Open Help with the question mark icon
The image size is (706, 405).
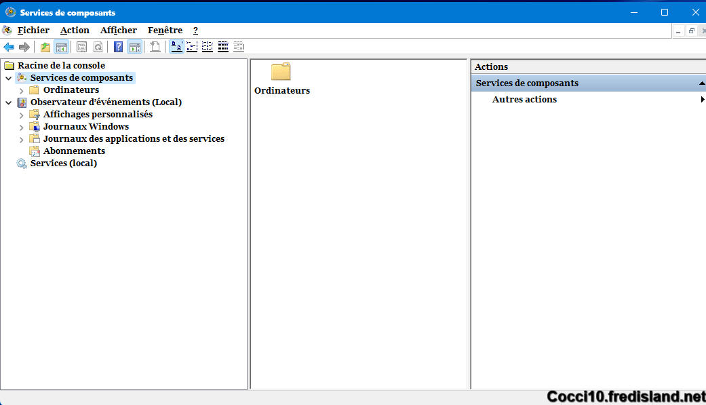[118, 47]
